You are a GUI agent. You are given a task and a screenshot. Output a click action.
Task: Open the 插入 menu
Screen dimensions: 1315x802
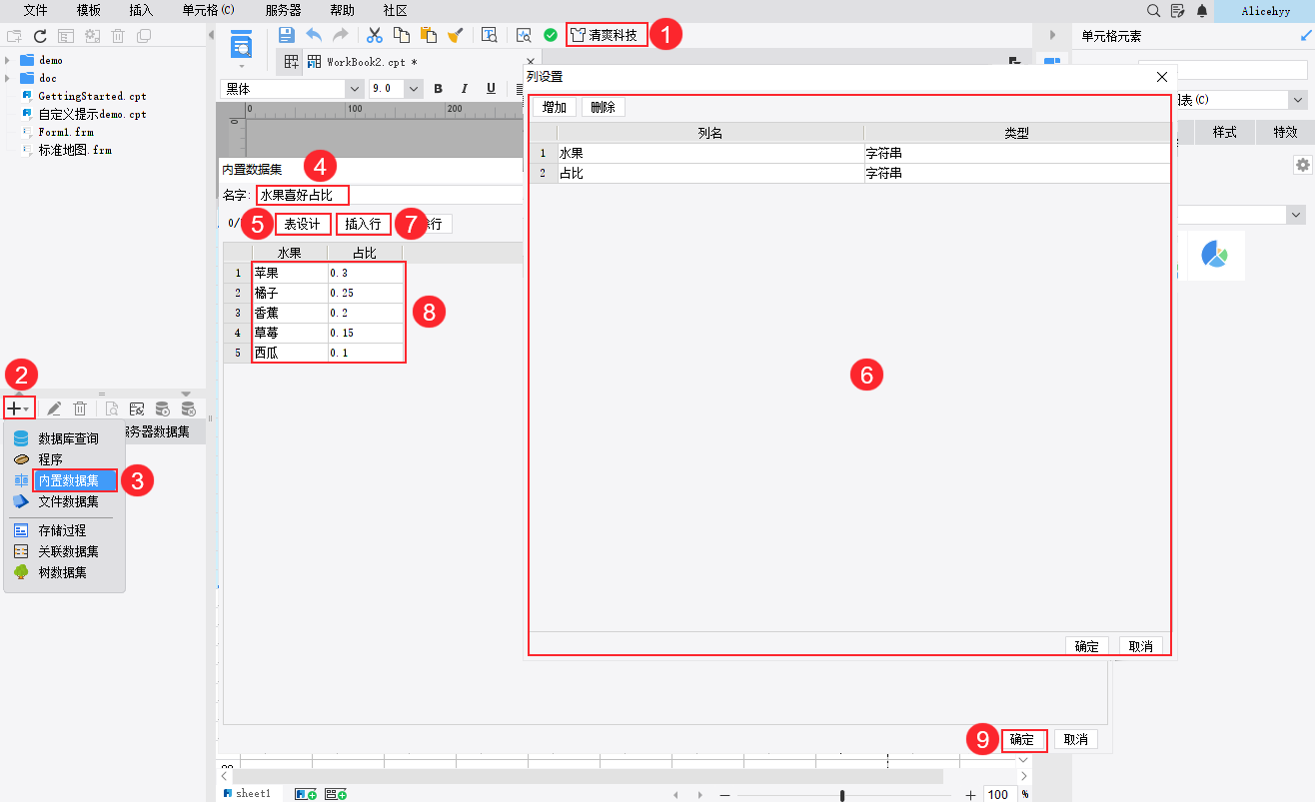point(142,10)
